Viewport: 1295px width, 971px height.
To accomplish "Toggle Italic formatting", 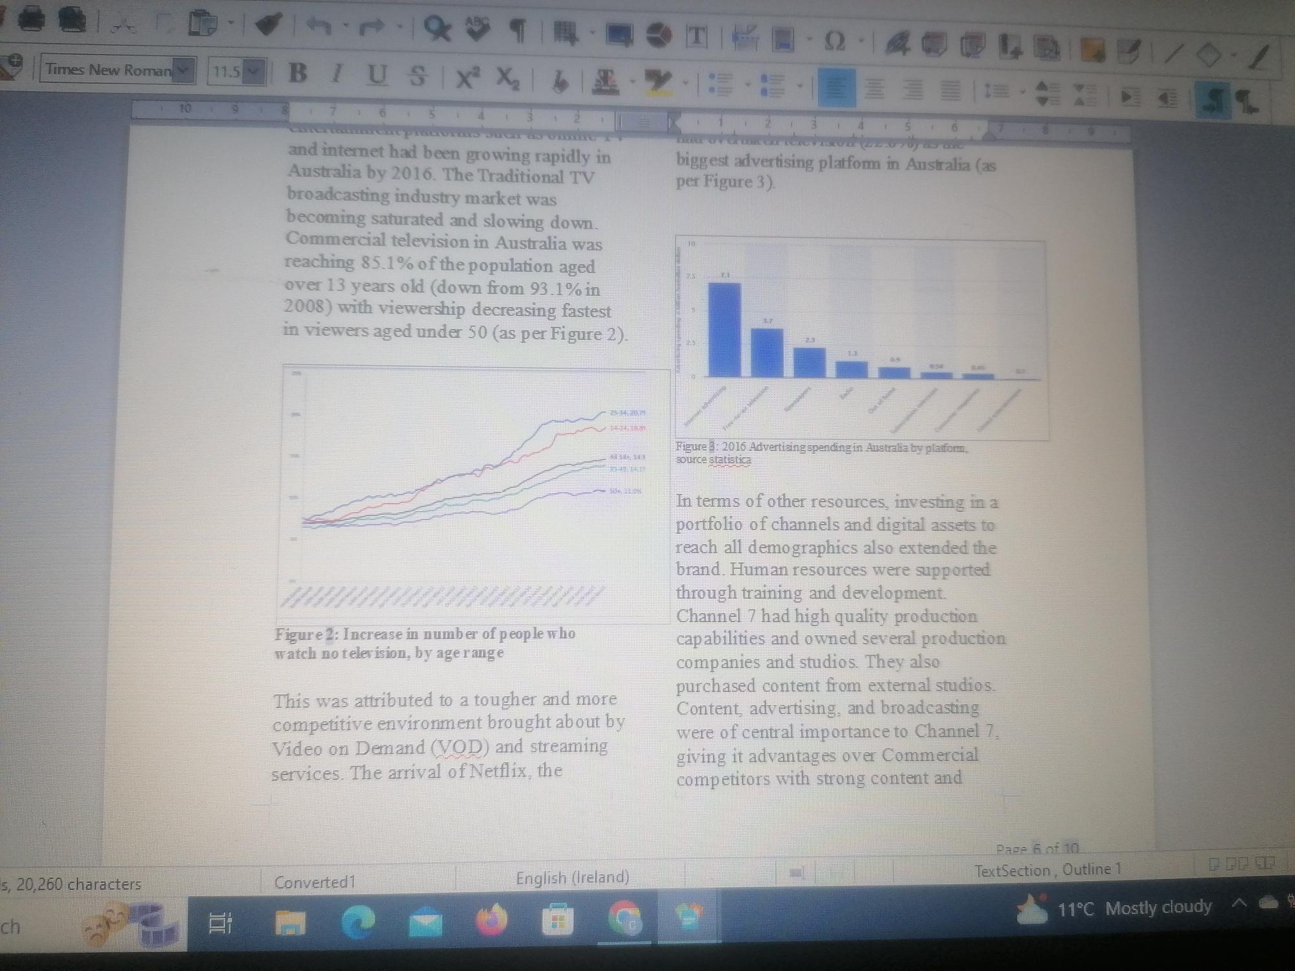I will coord(337,74).
